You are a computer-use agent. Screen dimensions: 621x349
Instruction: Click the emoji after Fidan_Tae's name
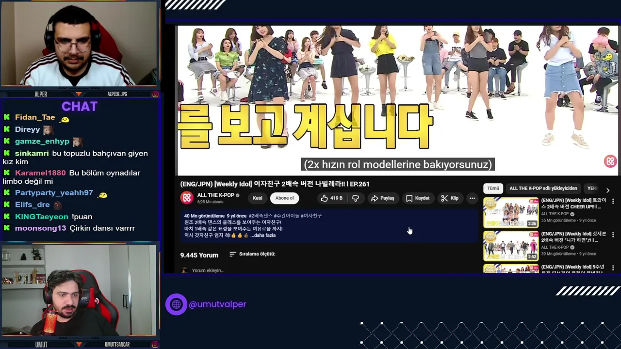(x=65, y=119)
